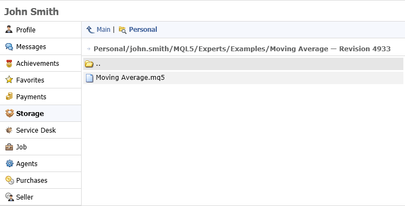Go to the Job section

(41, 147)
